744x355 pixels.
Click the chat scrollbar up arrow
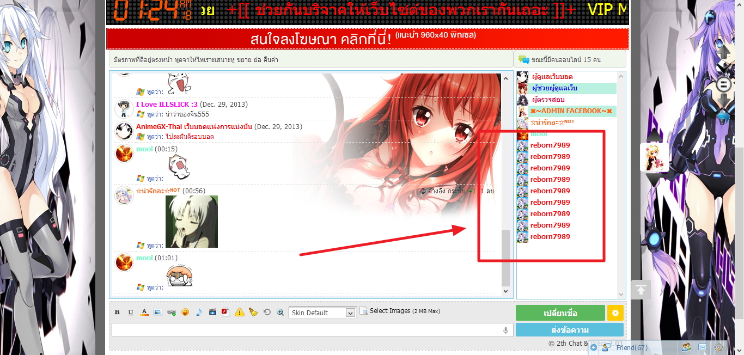coord(505,78)
